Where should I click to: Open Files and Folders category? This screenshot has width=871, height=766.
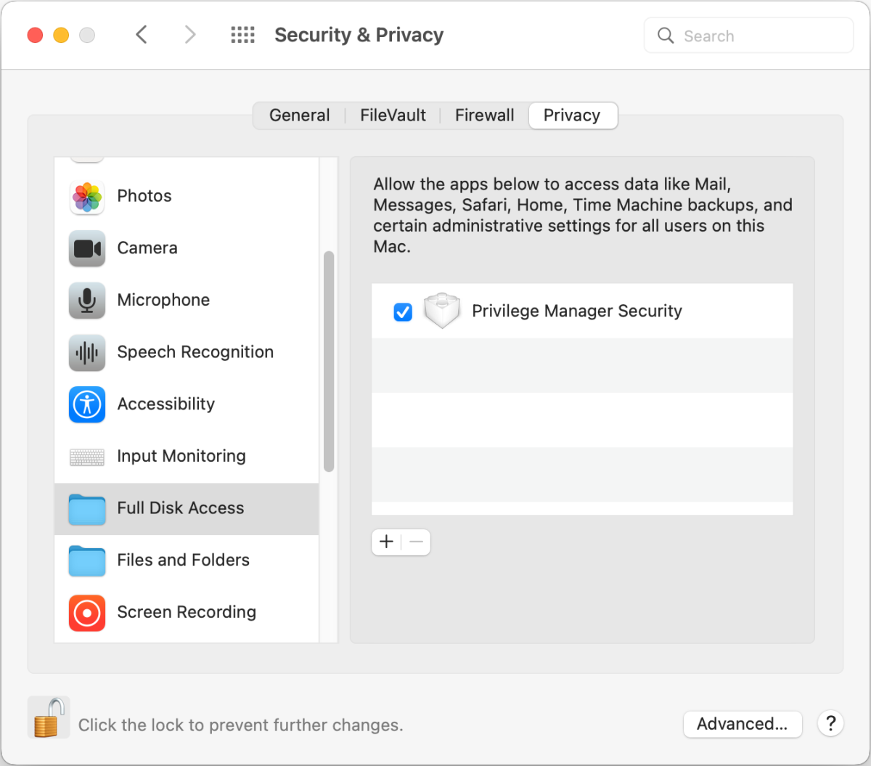coord(183,560)
